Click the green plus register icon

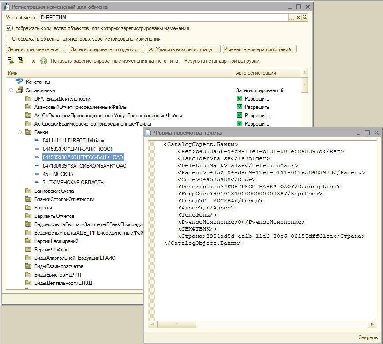tap(44, 61)
